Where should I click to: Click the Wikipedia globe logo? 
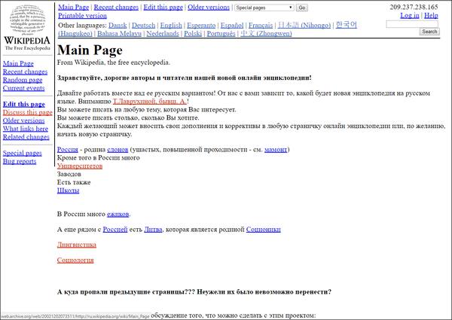27,27
